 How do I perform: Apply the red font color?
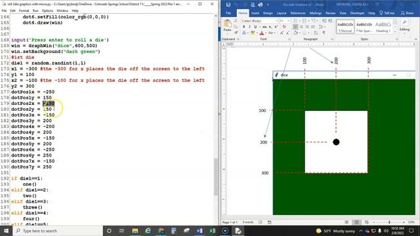tap(262, 33)
